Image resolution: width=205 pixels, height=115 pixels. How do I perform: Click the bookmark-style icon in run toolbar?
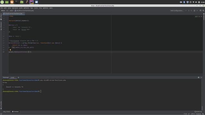click(x=194, y=11)
